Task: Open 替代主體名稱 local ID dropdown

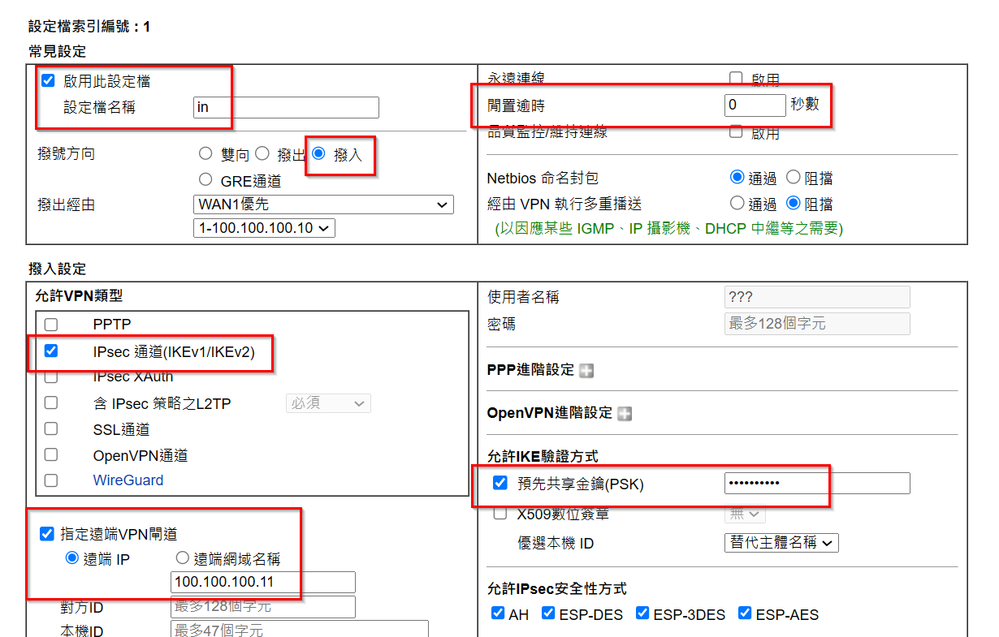Action: (x=780, y=543)
